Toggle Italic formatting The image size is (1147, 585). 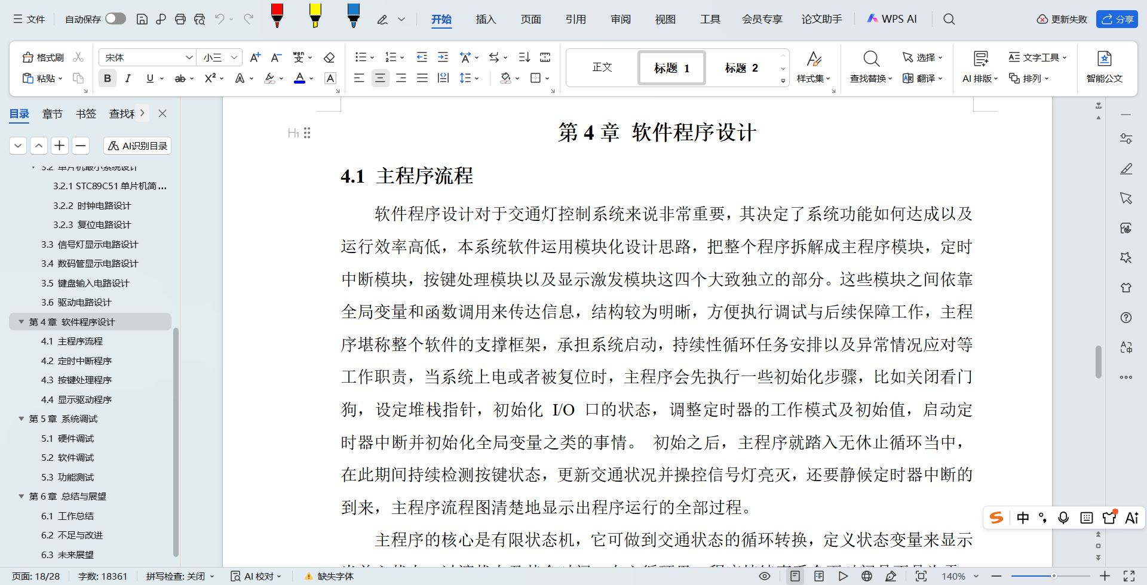(x=128, y=78)
